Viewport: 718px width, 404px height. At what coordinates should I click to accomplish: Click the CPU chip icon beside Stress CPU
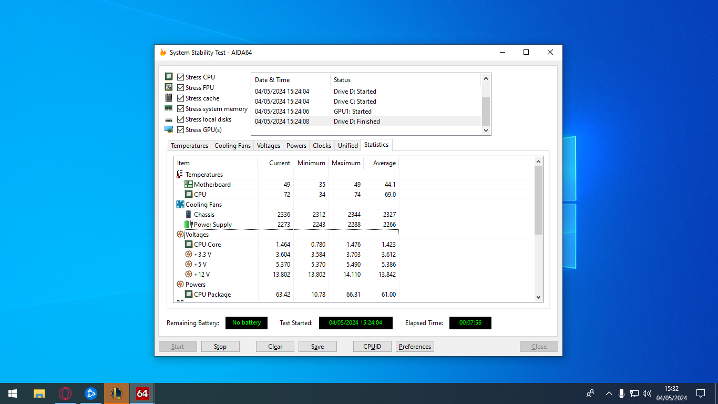click(x=169, y=77)
